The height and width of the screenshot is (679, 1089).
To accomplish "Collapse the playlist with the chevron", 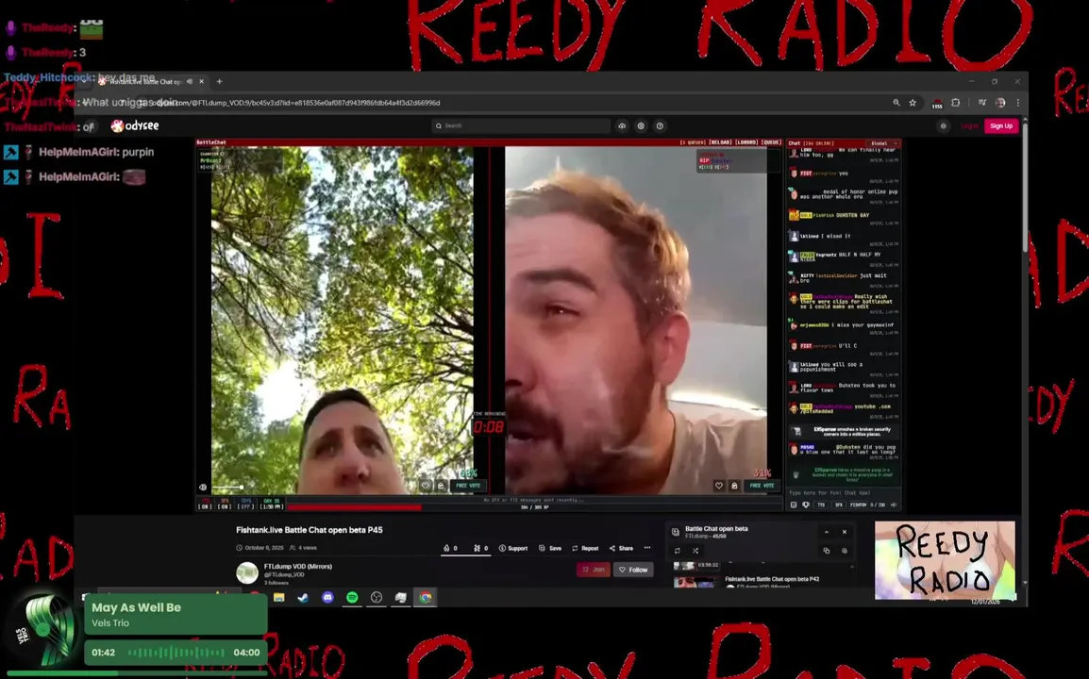I will point(827,532).
